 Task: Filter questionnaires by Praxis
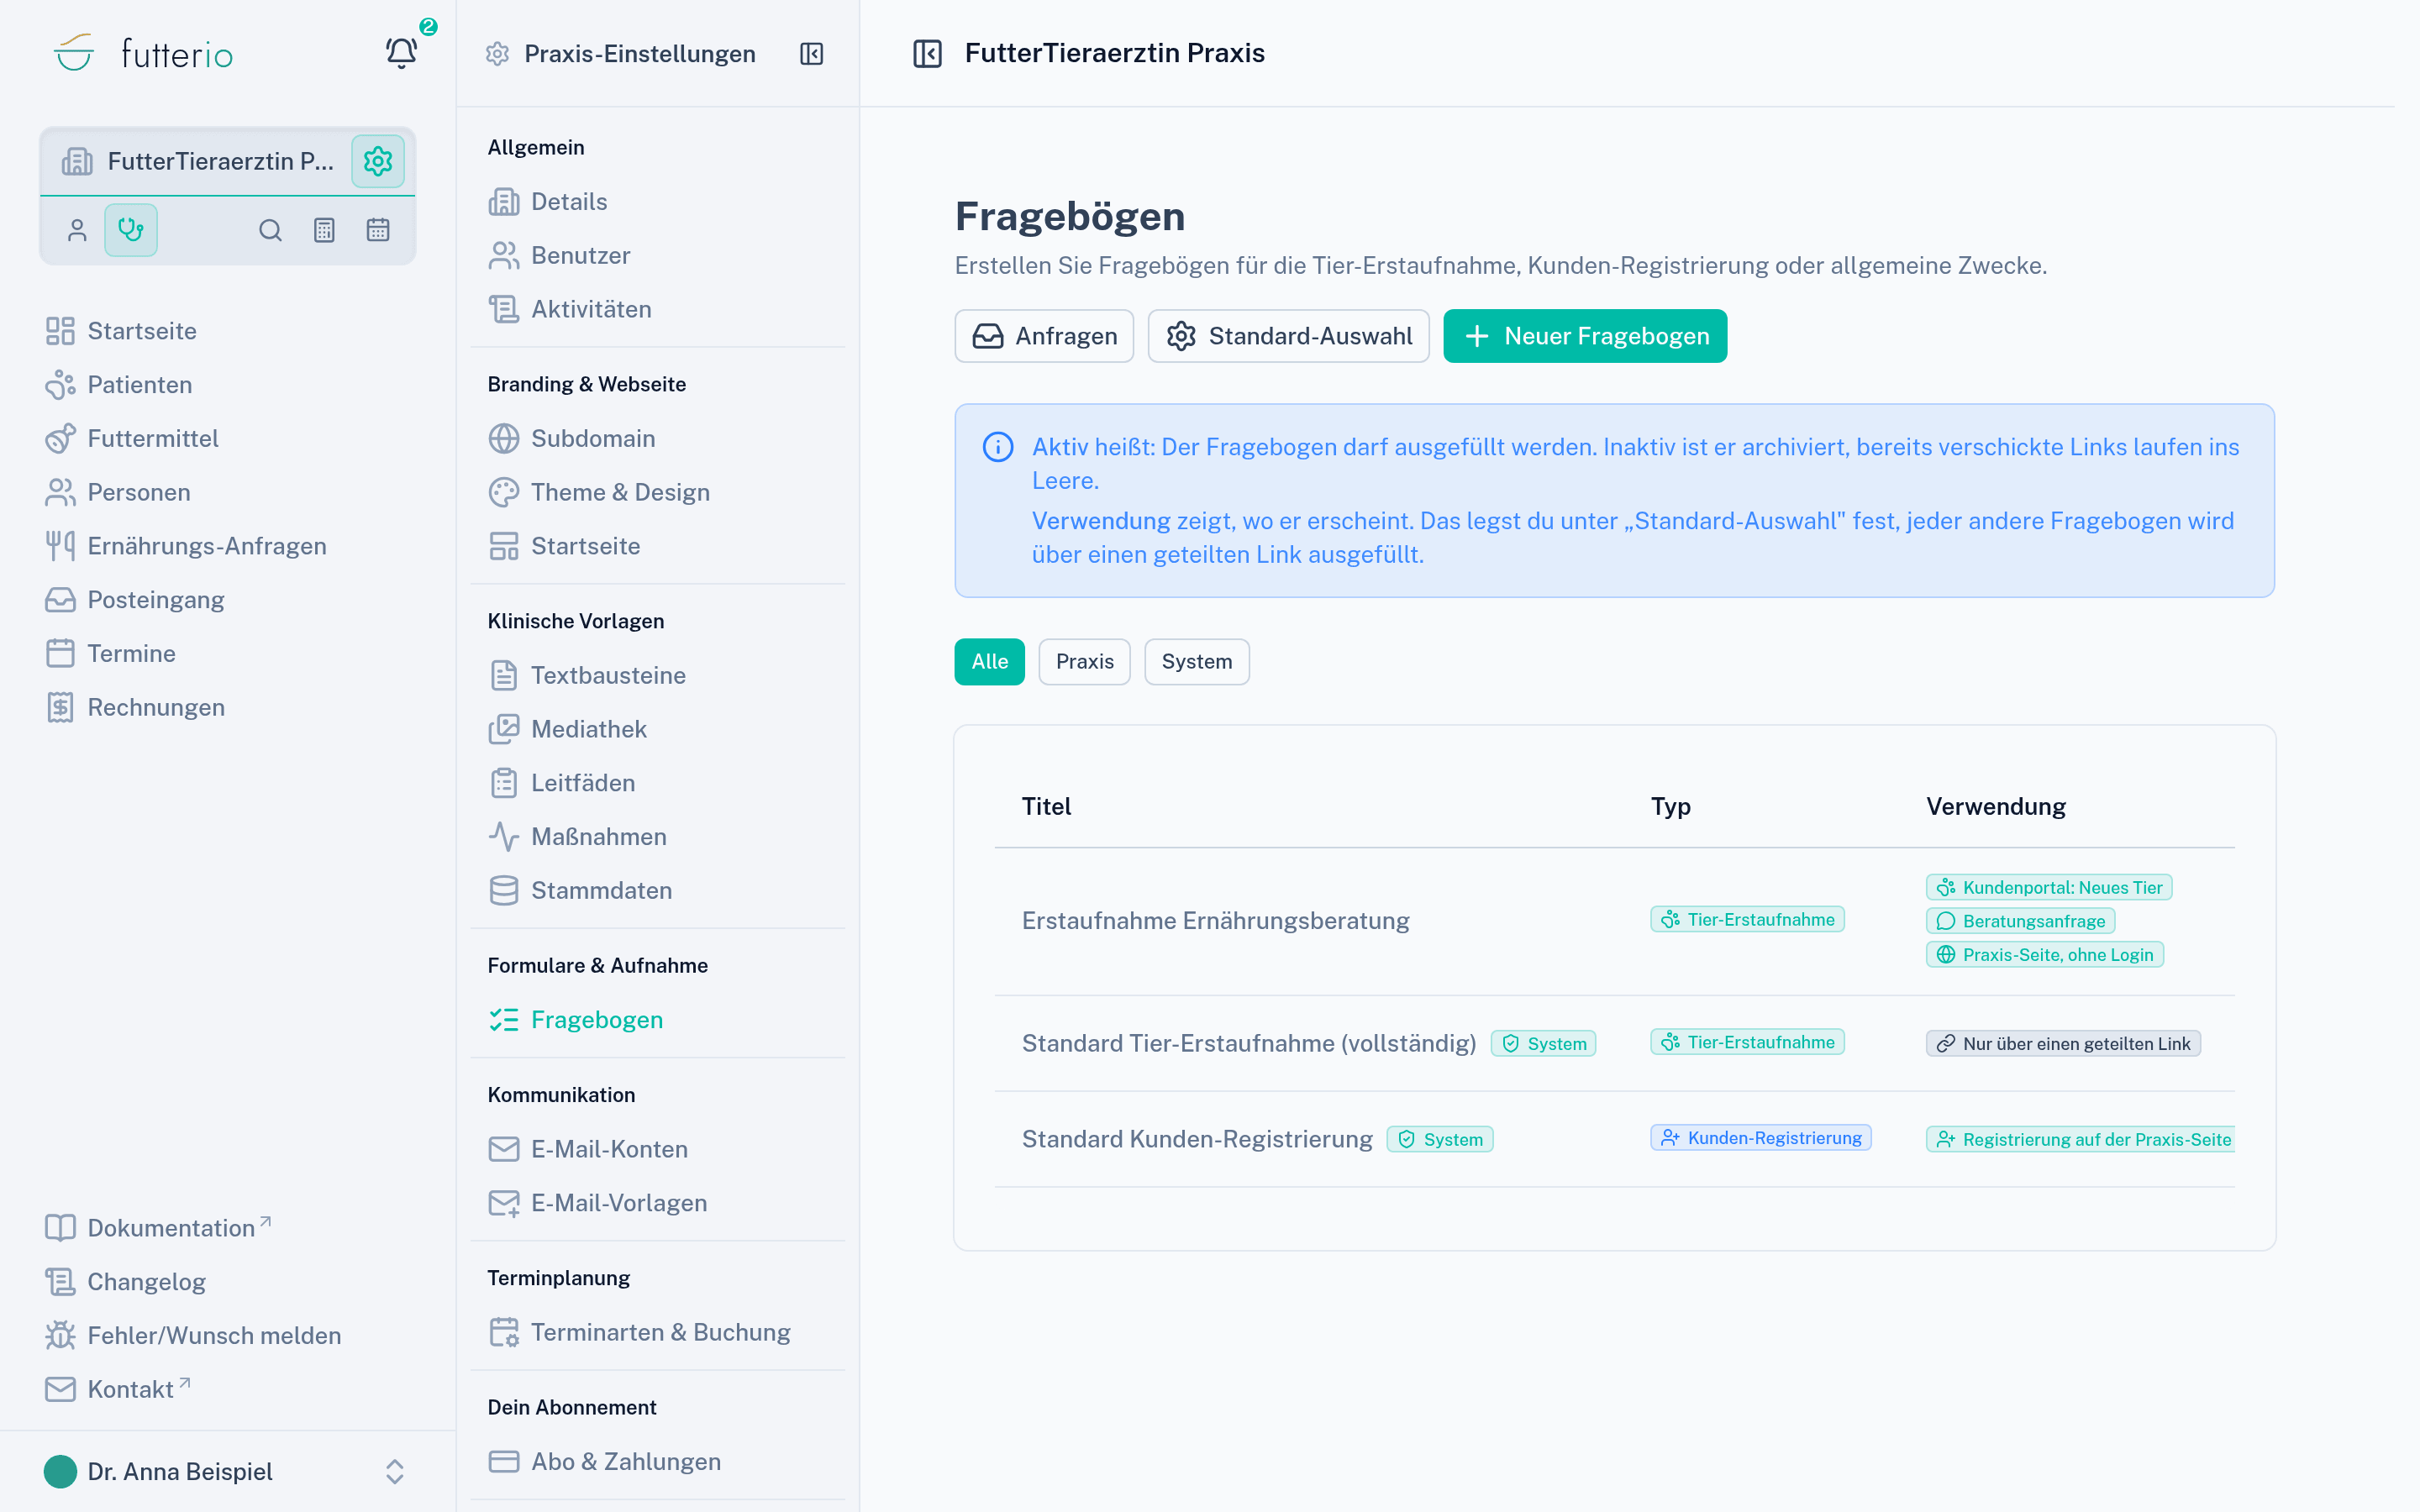(x=1084, y=662)
